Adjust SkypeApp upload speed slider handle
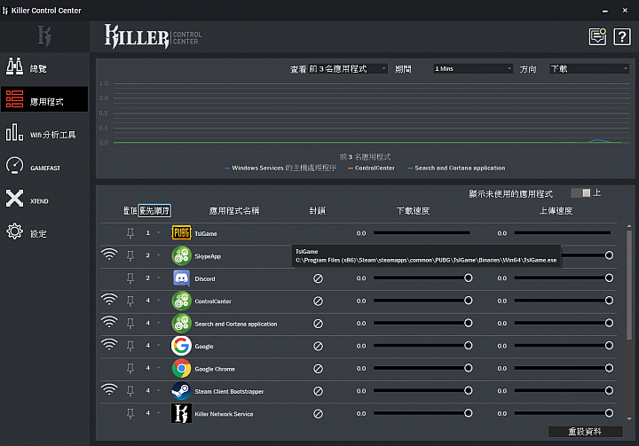The width and height of the screenshot is (639, 446). click(609, 255)
